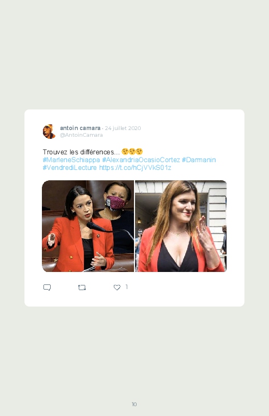Open the #VendrediLecture hashtag

[x=70, y=168]
